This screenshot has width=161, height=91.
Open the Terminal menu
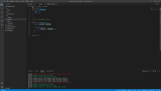[27, 1]
